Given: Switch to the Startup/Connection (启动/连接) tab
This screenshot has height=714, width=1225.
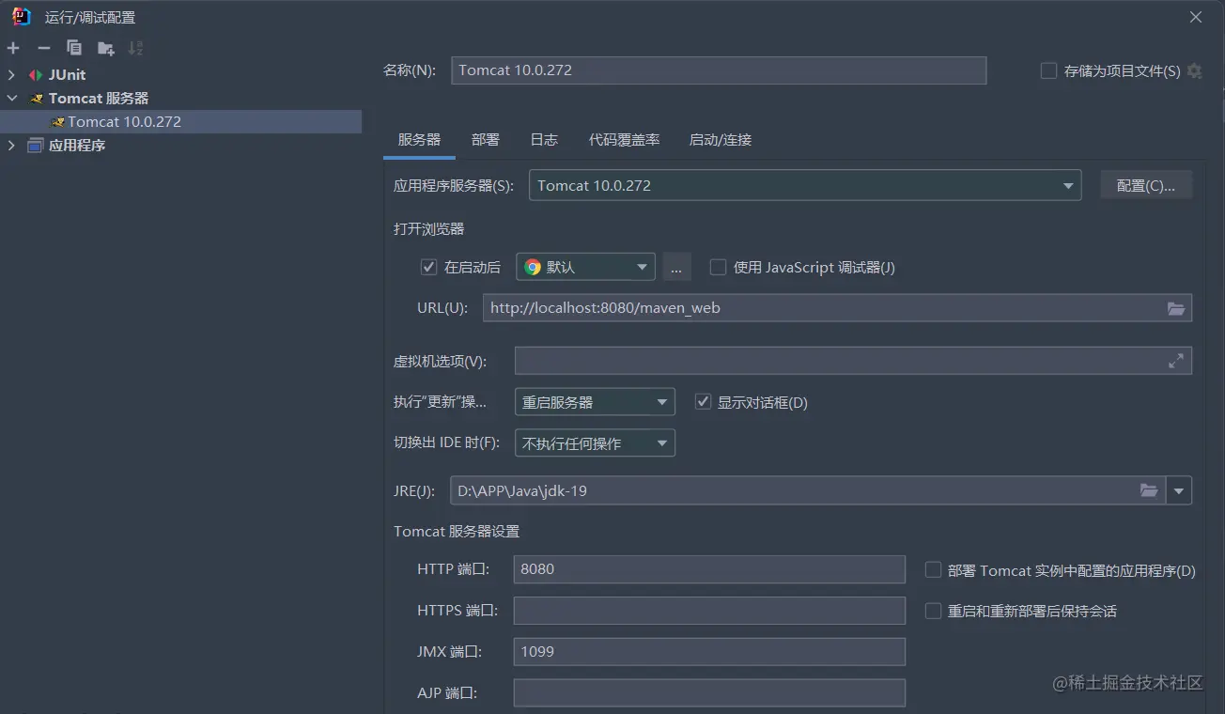Looking at the screenshot, I should coord(721,139).
